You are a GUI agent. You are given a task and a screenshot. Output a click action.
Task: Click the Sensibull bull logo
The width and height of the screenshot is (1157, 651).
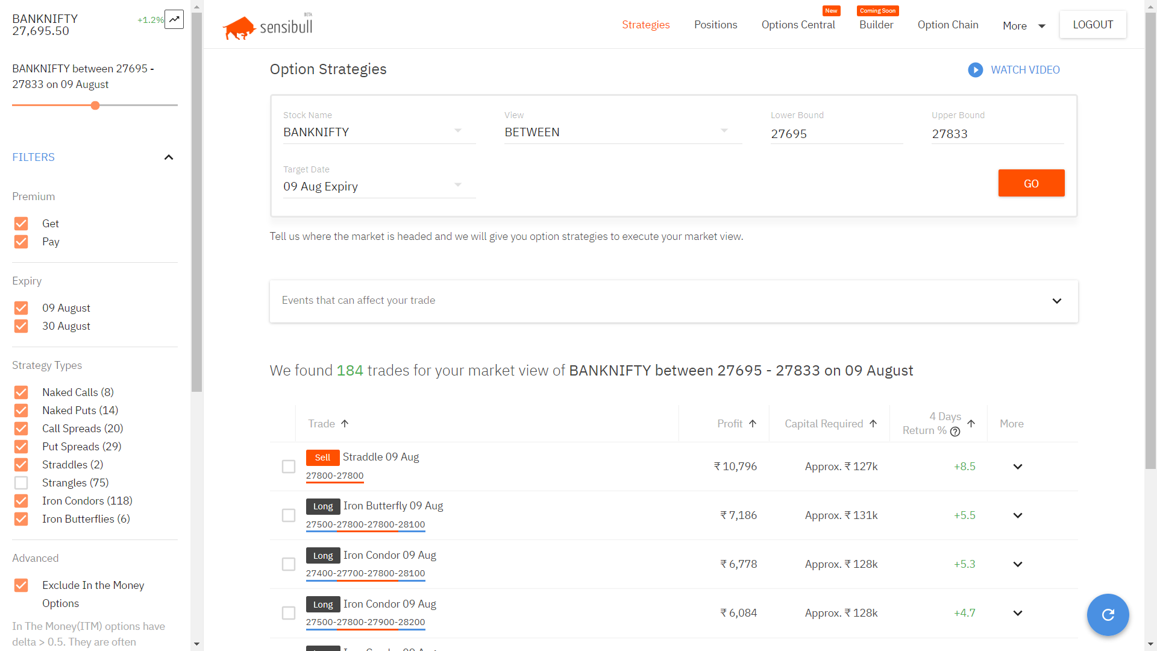coord(239,28)
